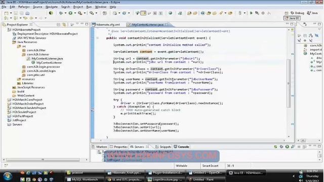
Task: Switch to the Console tab
Action: 181,147
